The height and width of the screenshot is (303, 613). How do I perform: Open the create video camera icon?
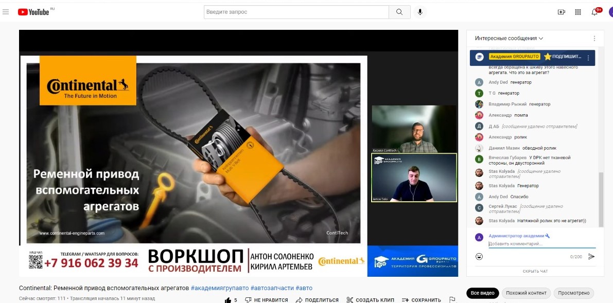tap(562, 12)
